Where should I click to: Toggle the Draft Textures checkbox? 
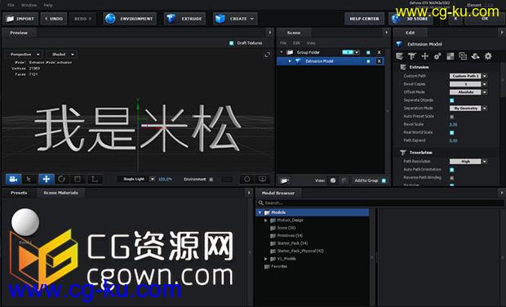point(232,43)
